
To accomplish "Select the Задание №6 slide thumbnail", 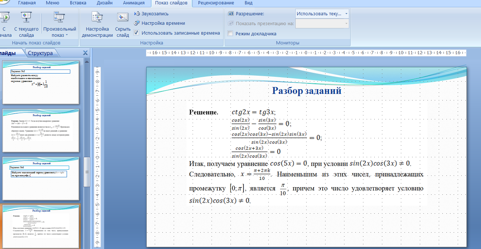I will pyautogui.click(x=40, y=178).
